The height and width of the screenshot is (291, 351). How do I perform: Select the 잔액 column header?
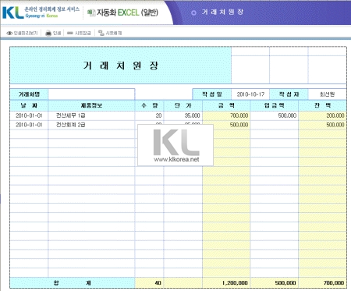pos(322,105)
